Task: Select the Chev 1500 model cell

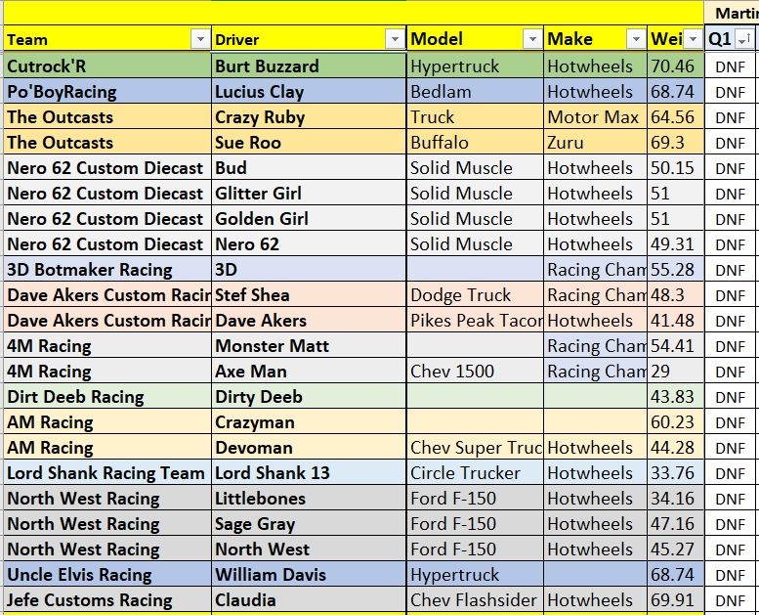Action: 476,372
